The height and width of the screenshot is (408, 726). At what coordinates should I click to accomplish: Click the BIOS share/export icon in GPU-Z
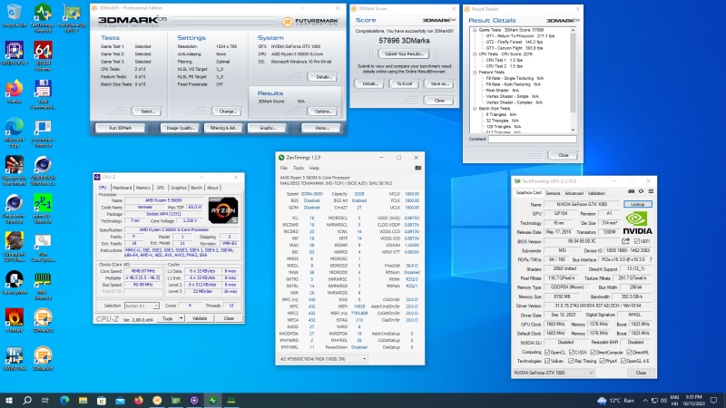(625, 241)
